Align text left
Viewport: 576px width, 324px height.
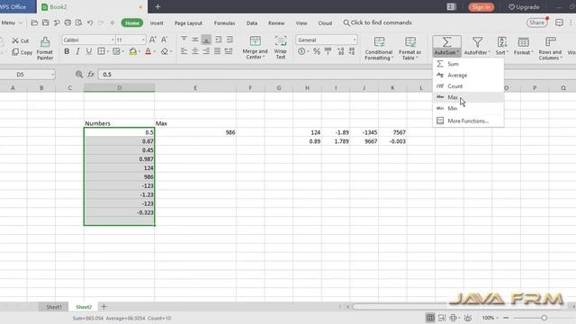click(x=184, y=51)
